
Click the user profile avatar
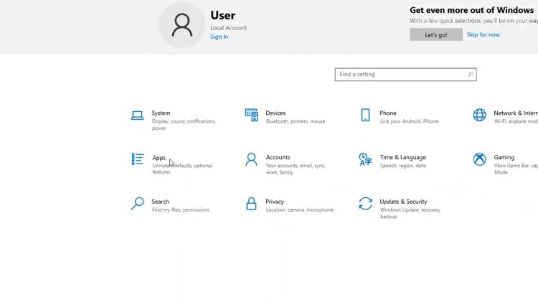tap(182, 24)
